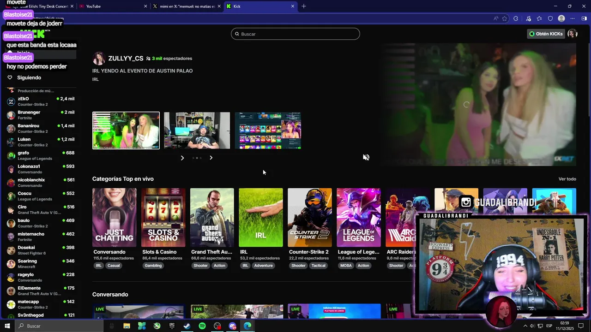591x332 pixels.
Task: Open the IRL grass category card
Action: click(x=261, y=217)
